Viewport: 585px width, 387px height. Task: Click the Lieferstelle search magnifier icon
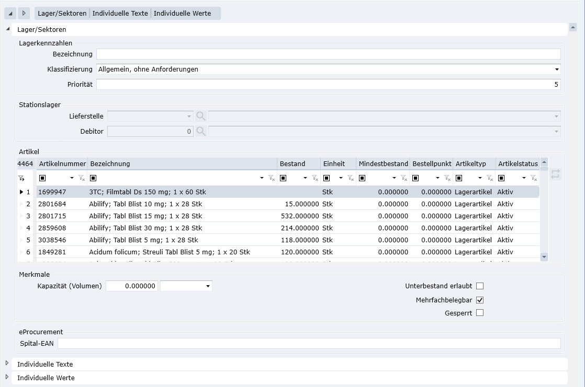(x=201, y=116)
